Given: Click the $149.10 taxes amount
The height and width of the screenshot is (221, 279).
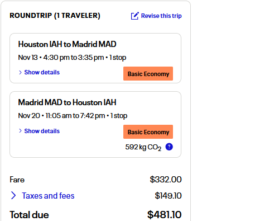Looking at the screenshot, I should pyautogui.click(x=168, y=196).
